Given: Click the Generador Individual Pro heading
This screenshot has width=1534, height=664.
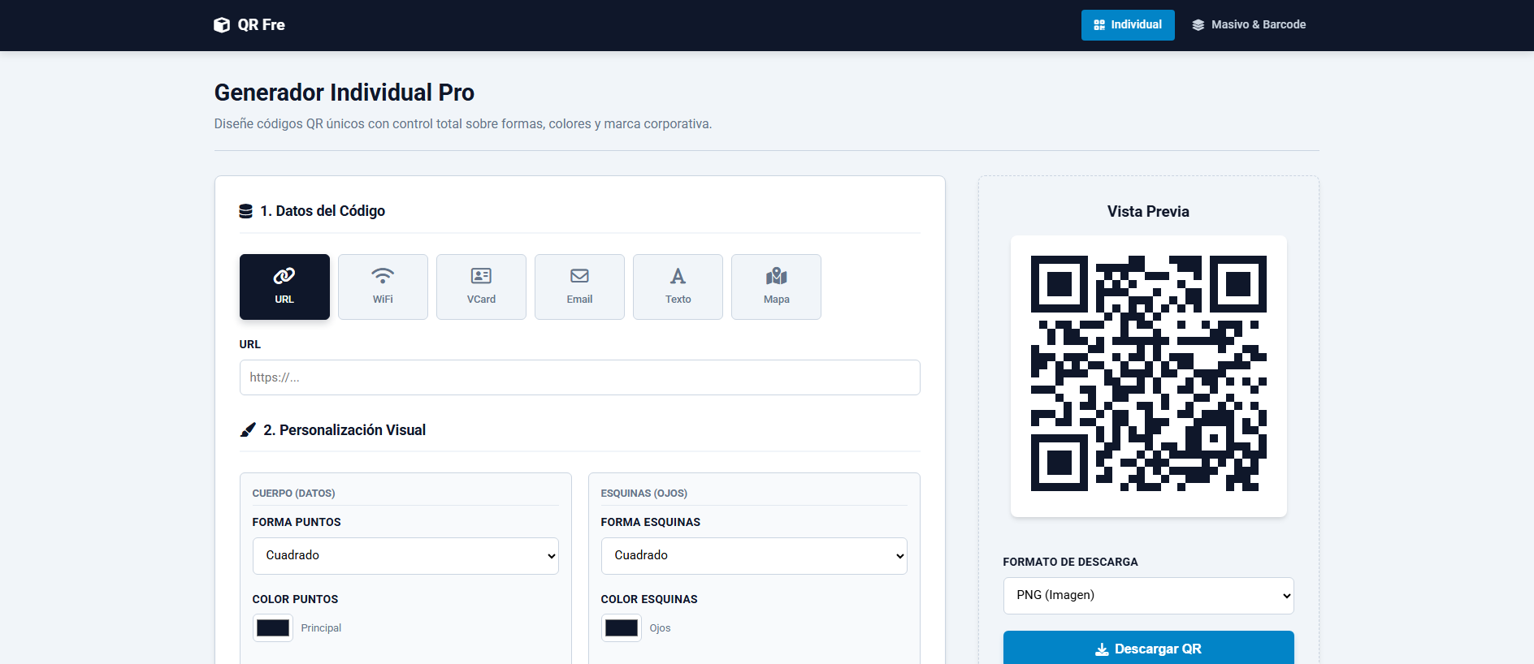Looking at the screenshot, I should click(x=344, y=93).
